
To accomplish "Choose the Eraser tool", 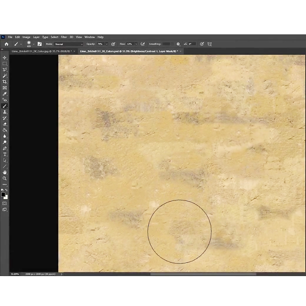I will [5, 124].
